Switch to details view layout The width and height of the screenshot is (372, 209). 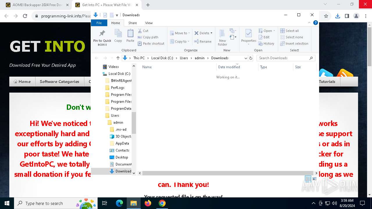308,179
